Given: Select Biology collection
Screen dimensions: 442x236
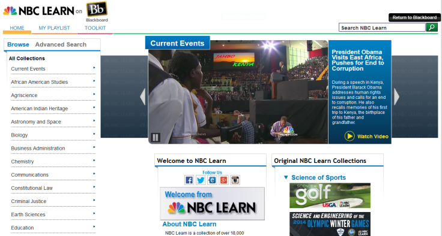Looking at the screenshot, I should click(x=19, y=135).
